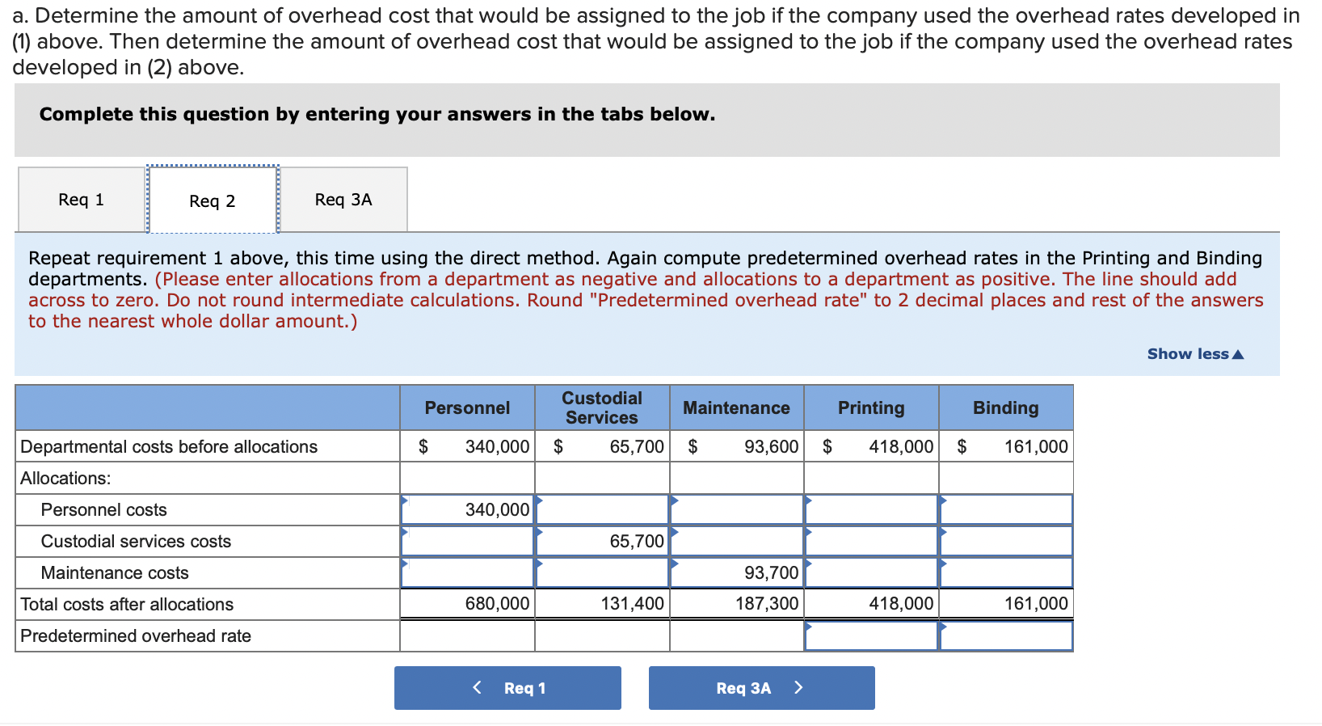Click the Departmental costs before allocations label

tap(169, 447)
